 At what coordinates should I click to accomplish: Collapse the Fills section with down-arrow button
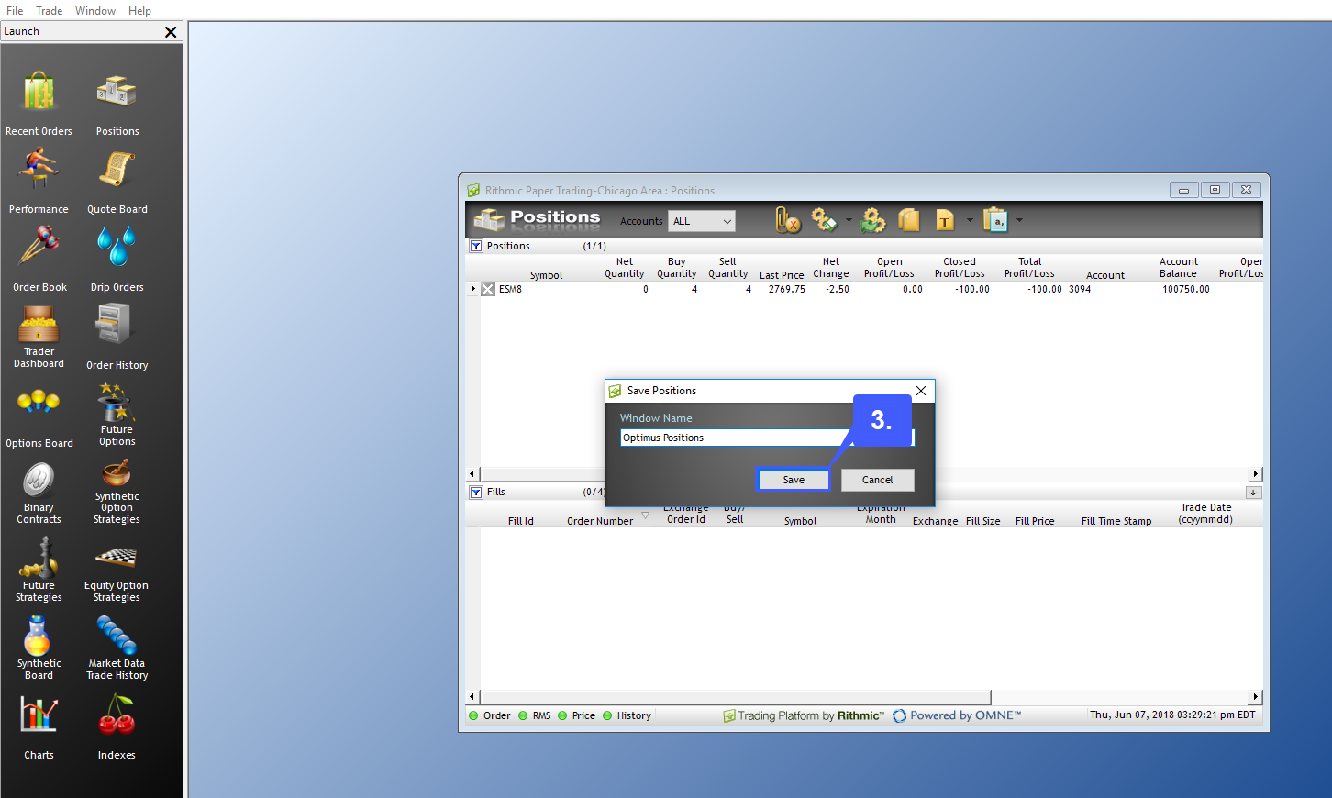pyautogui.click(x=1254, y=493)
